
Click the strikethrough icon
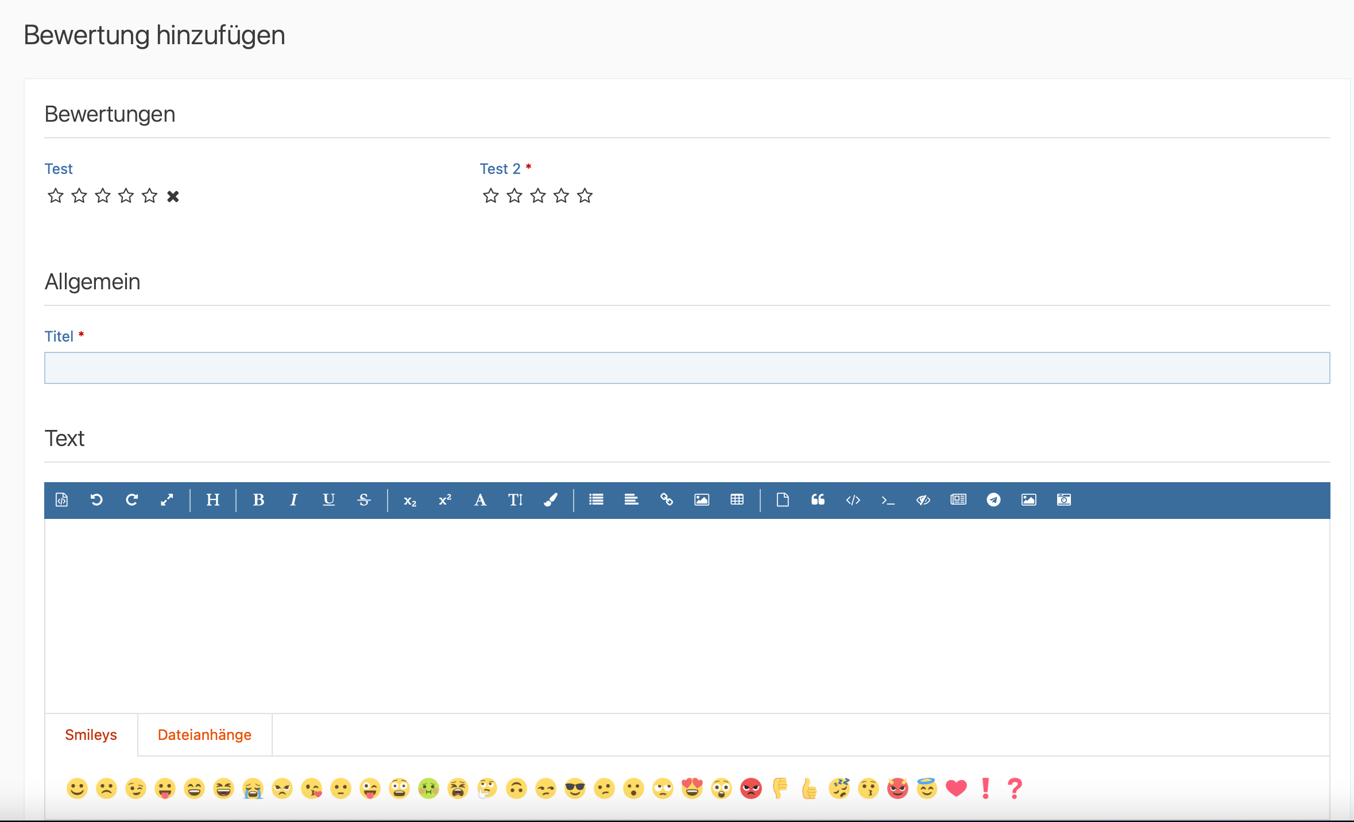tap(363, 500)
